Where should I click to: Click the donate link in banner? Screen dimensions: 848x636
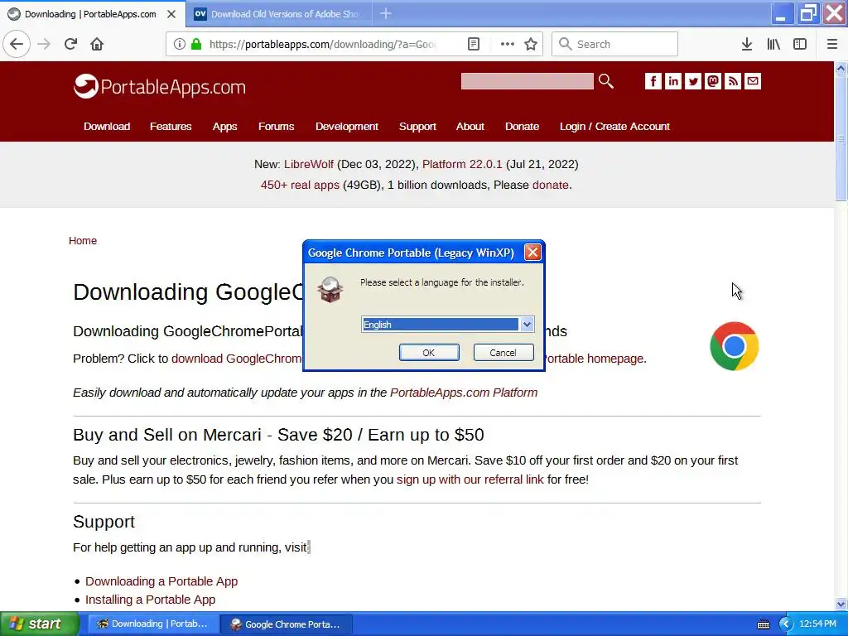pyautogui.click(x=551, y=185)
